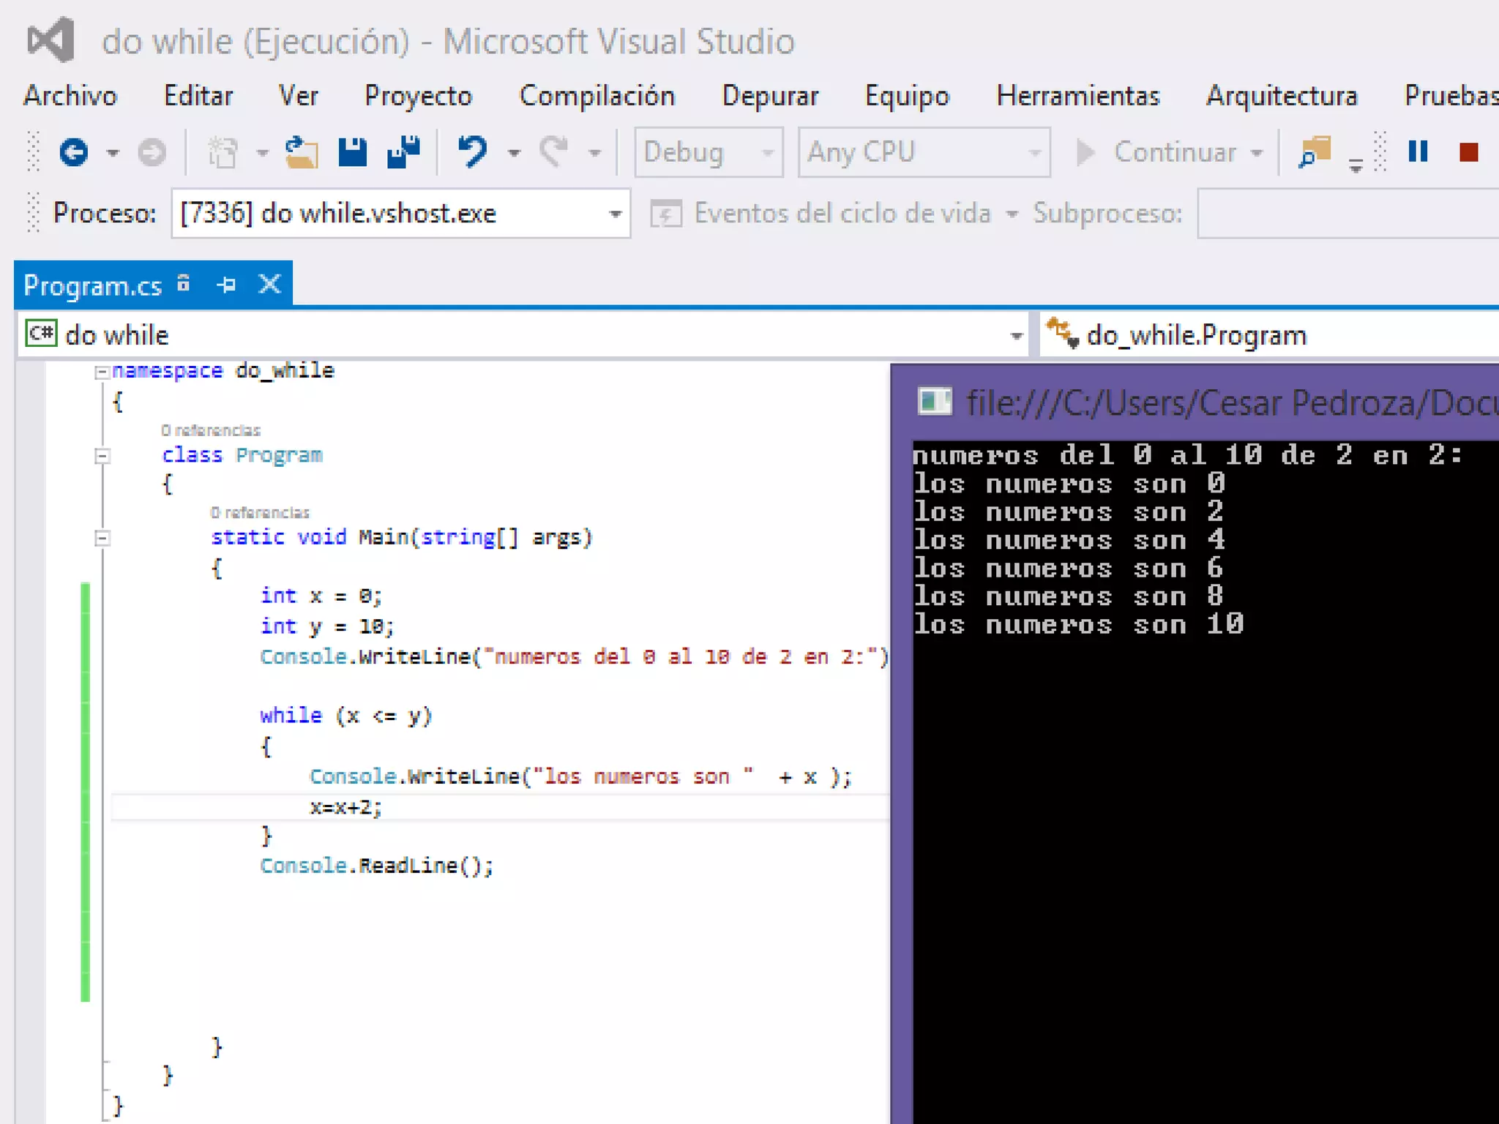Open the Compilación menu
Screen dimensions: 1499x1124
(597, 96)
